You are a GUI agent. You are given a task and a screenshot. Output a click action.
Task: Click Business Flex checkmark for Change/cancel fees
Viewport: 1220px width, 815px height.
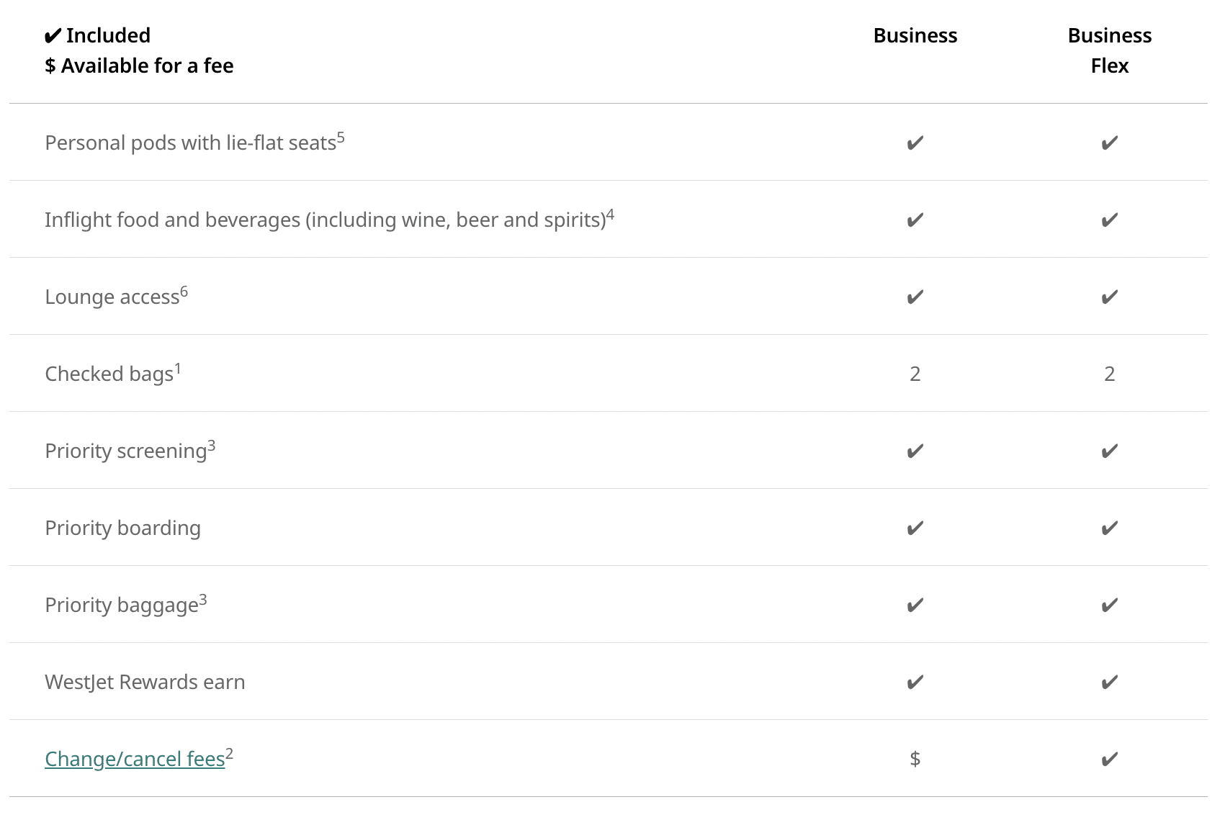pyautogui.click(x=1109, y=759)
